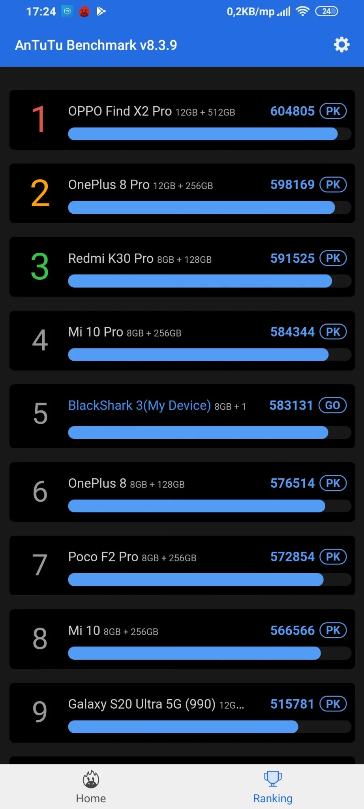Tap the battery indicator icon
The height and width of the screenshot is (809, 364).
(x=326, y=11)
